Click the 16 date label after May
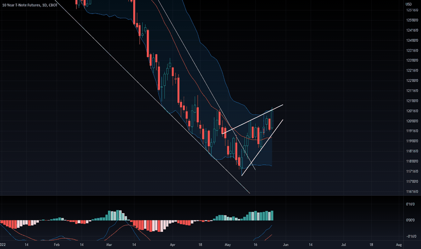Viewport: 421px width, 249px height. point(255,244)
